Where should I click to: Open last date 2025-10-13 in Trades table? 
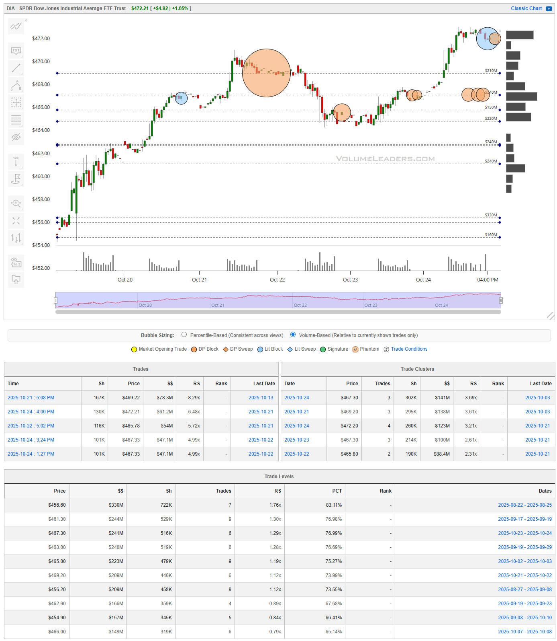coord(261,398)
